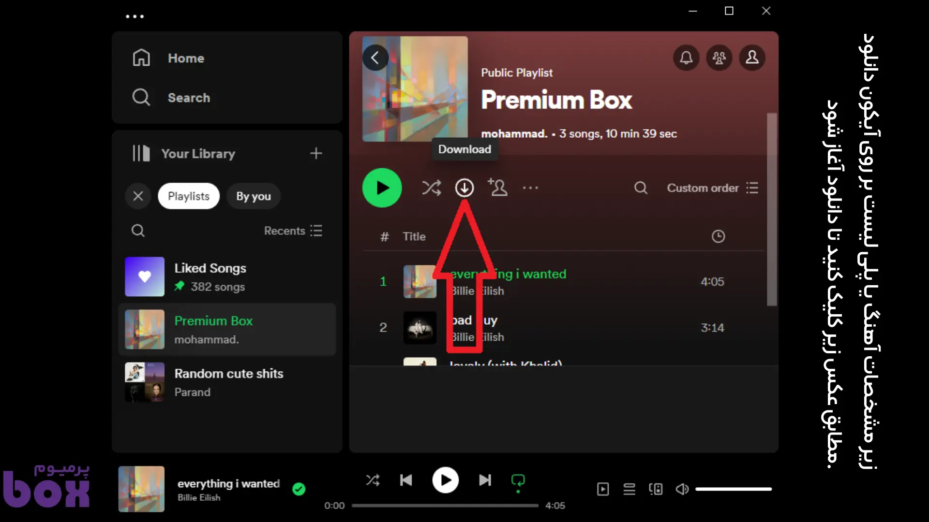Open the three-dot app menu at top left
Image resolution: width=929 pixels, height=522 pixels.
[x=135, y=16]
